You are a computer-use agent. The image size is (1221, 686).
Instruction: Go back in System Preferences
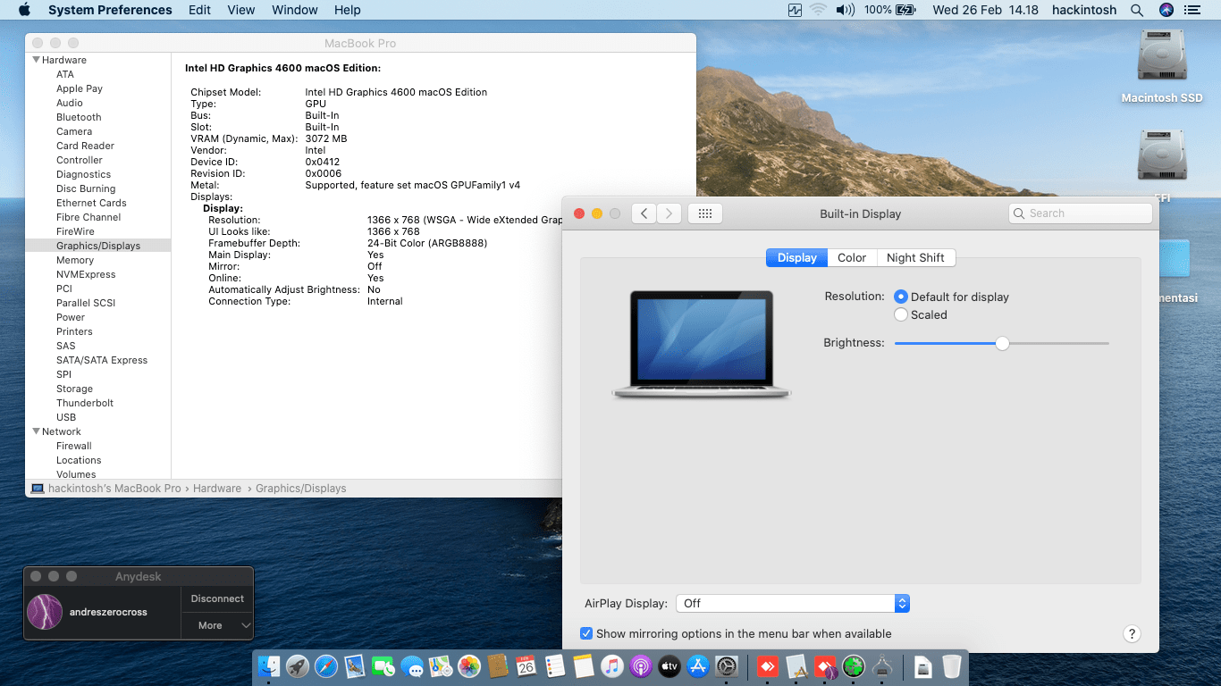[644, 213]
